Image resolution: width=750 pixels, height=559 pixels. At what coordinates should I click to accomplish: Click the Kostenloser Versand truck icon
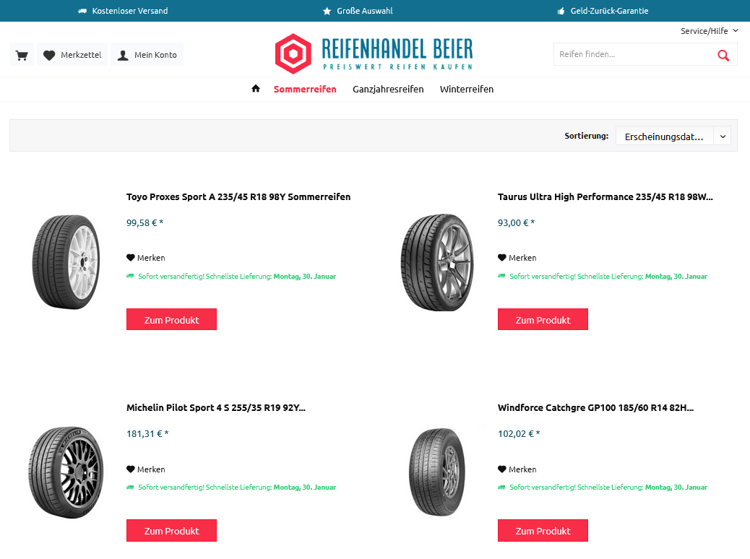tap(82, 11)
